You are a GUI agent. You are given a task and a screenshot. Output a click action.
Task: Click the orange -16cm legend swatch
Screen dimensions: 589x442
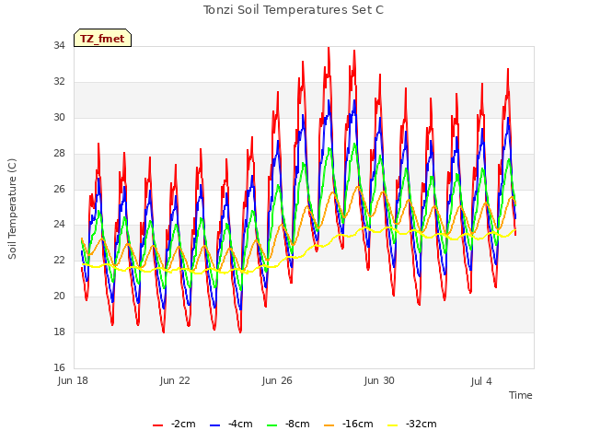pos(329,425)
